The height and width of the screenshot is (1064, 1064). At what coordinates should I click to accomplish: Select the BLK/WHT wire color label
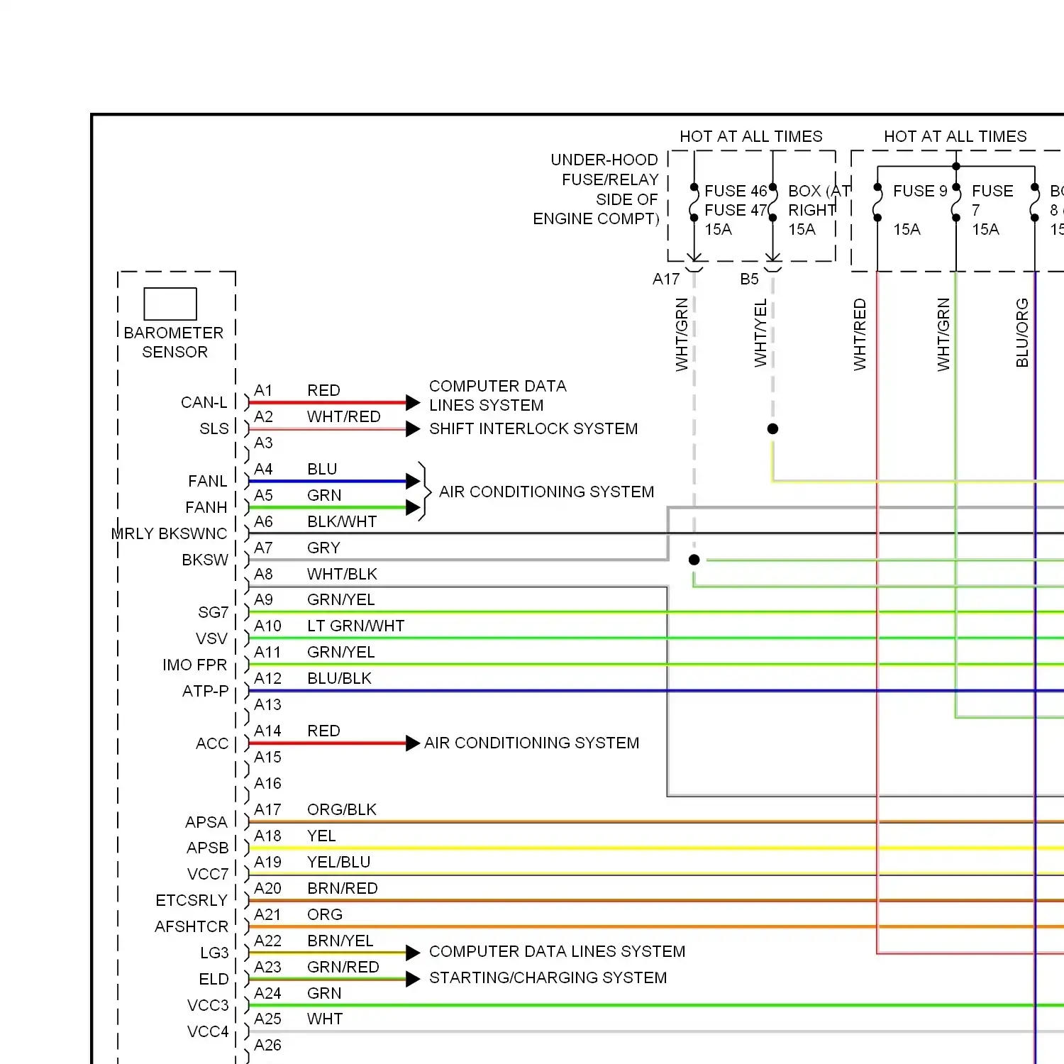pyautogui.click(x=342, y=522)
